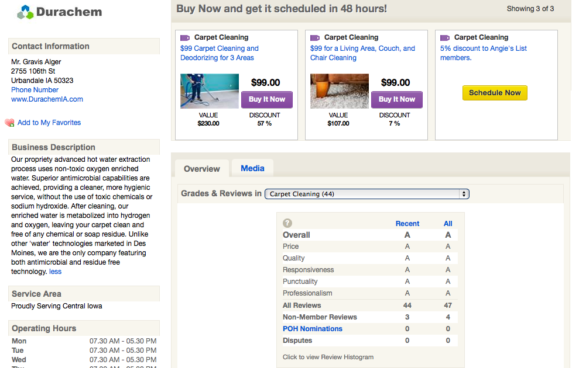The image size is (579, 368).
Task: Click the '2755 106th St' address line
Action: (x=33, y=71)
